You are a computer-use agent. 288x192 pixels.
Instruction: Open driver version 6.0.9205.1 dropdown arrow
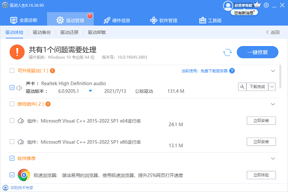coord(90,91)
